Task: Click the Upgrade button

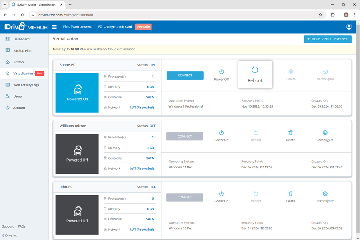Action: [x=143, y=27]
